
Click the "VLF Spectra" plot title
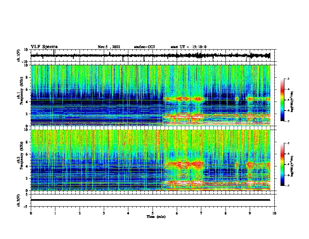click(44, 46)
